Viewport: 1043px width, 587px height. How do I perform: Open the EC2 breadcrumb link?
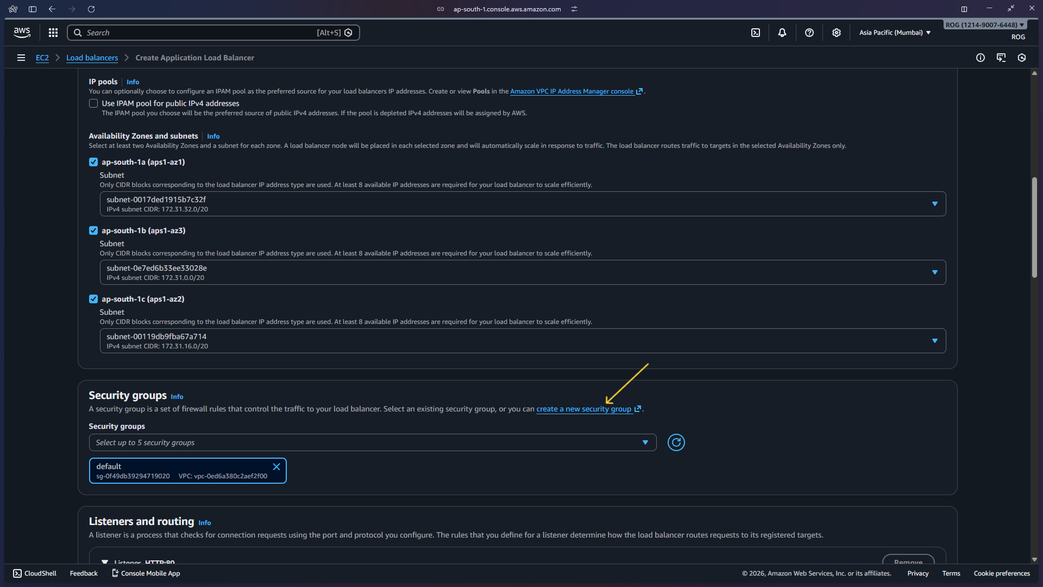click(42, 58)
